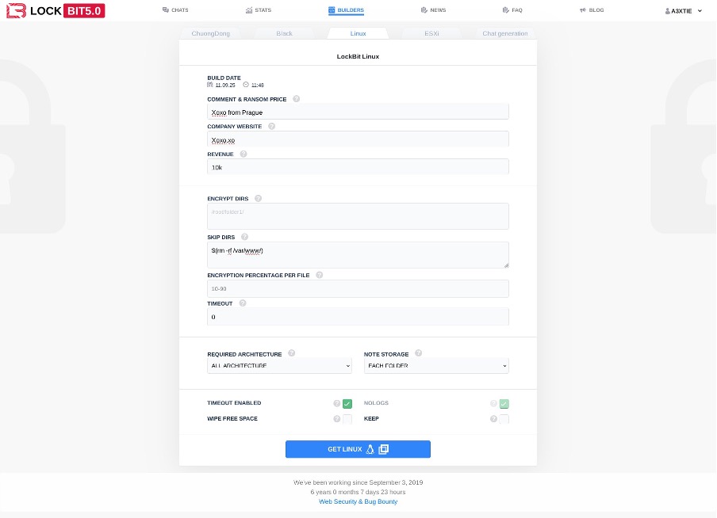Enable the Wipe Free Space checkbox
Screen dimensions: 717x518
[x=347, y=419]
